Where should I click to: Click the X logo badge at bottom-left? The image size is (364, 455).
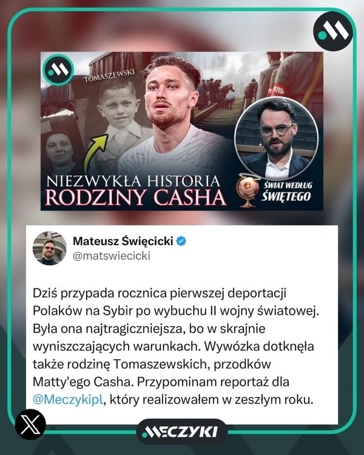point(30,424)
